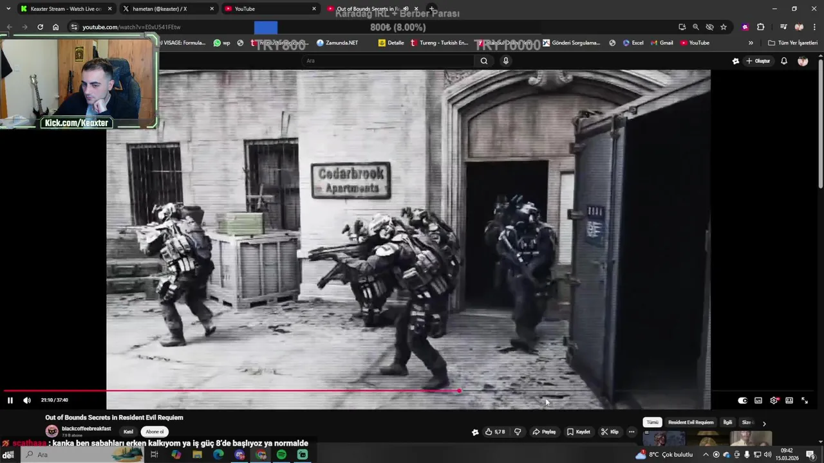Switch to theater mode view
The image size is (824, 463).
pyautogui.click(x=789, y=401)
